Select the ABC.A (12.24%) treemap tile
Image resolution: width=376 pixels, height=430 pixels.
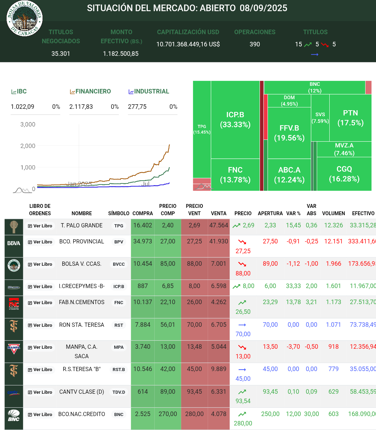point(289,175)
